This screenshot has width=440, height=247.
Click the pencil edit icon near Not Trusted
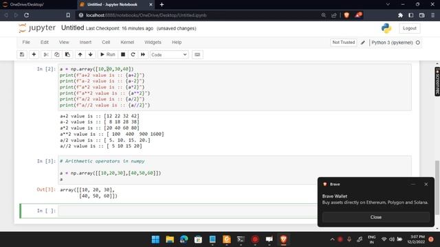click(363, 43)
